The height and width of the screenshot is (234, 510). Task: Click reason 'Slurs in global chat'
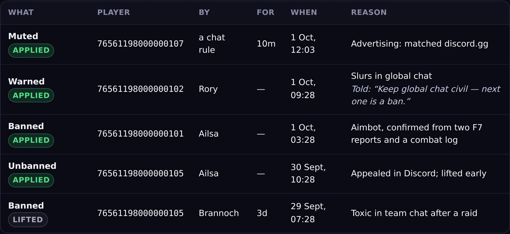[x=392, y=76]
